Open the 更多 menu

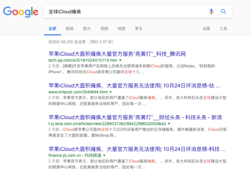pos(139,29)
